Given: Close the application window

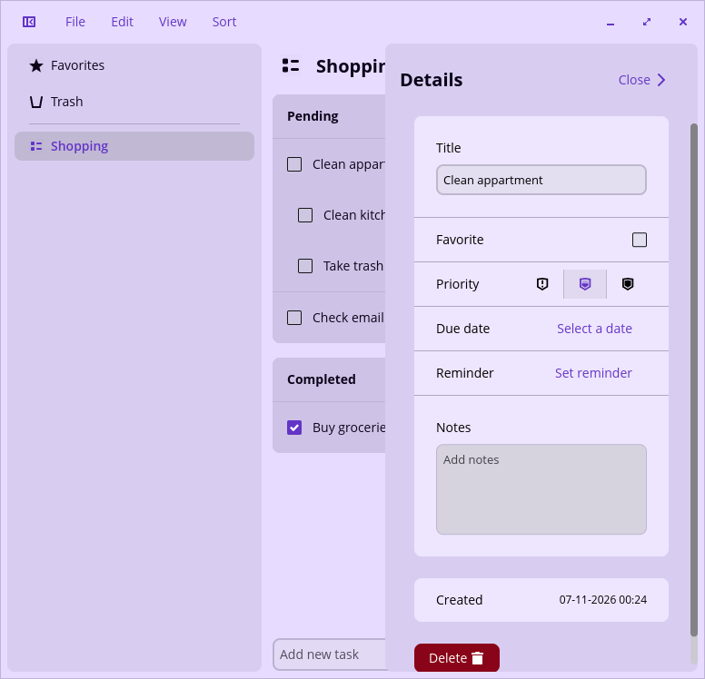Looking at the screenshot, I should [x=683, y=22].
